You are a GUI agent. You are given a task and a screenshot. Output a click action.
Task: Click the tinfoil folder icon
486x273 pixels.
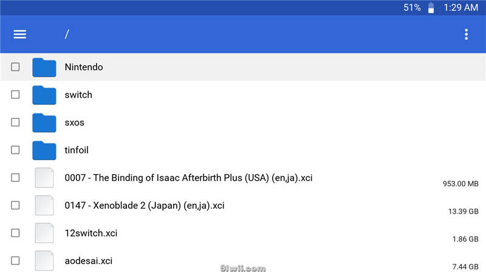point(44,150)
